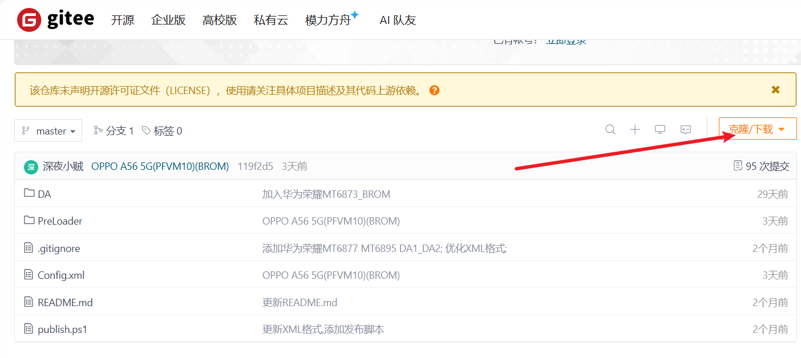Click the Gitee logo
The width and height of the screenshot is (801, 358).
pyautogui.click(x=55, y=20)
